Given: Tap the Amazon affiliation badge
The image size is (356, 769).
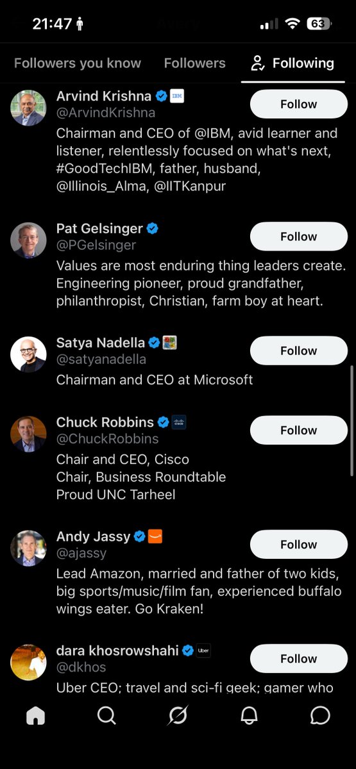Looking at the screenshot, I should [x=155, y=536].
